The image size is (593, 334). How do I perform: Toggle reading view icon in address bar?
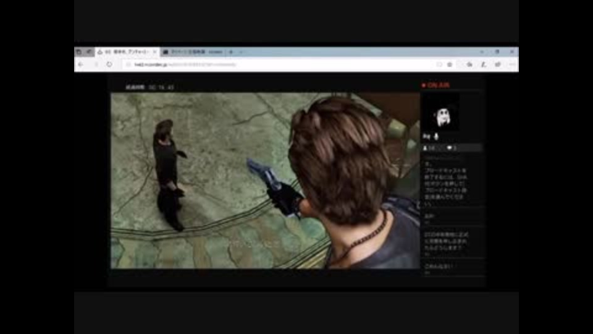439,65
